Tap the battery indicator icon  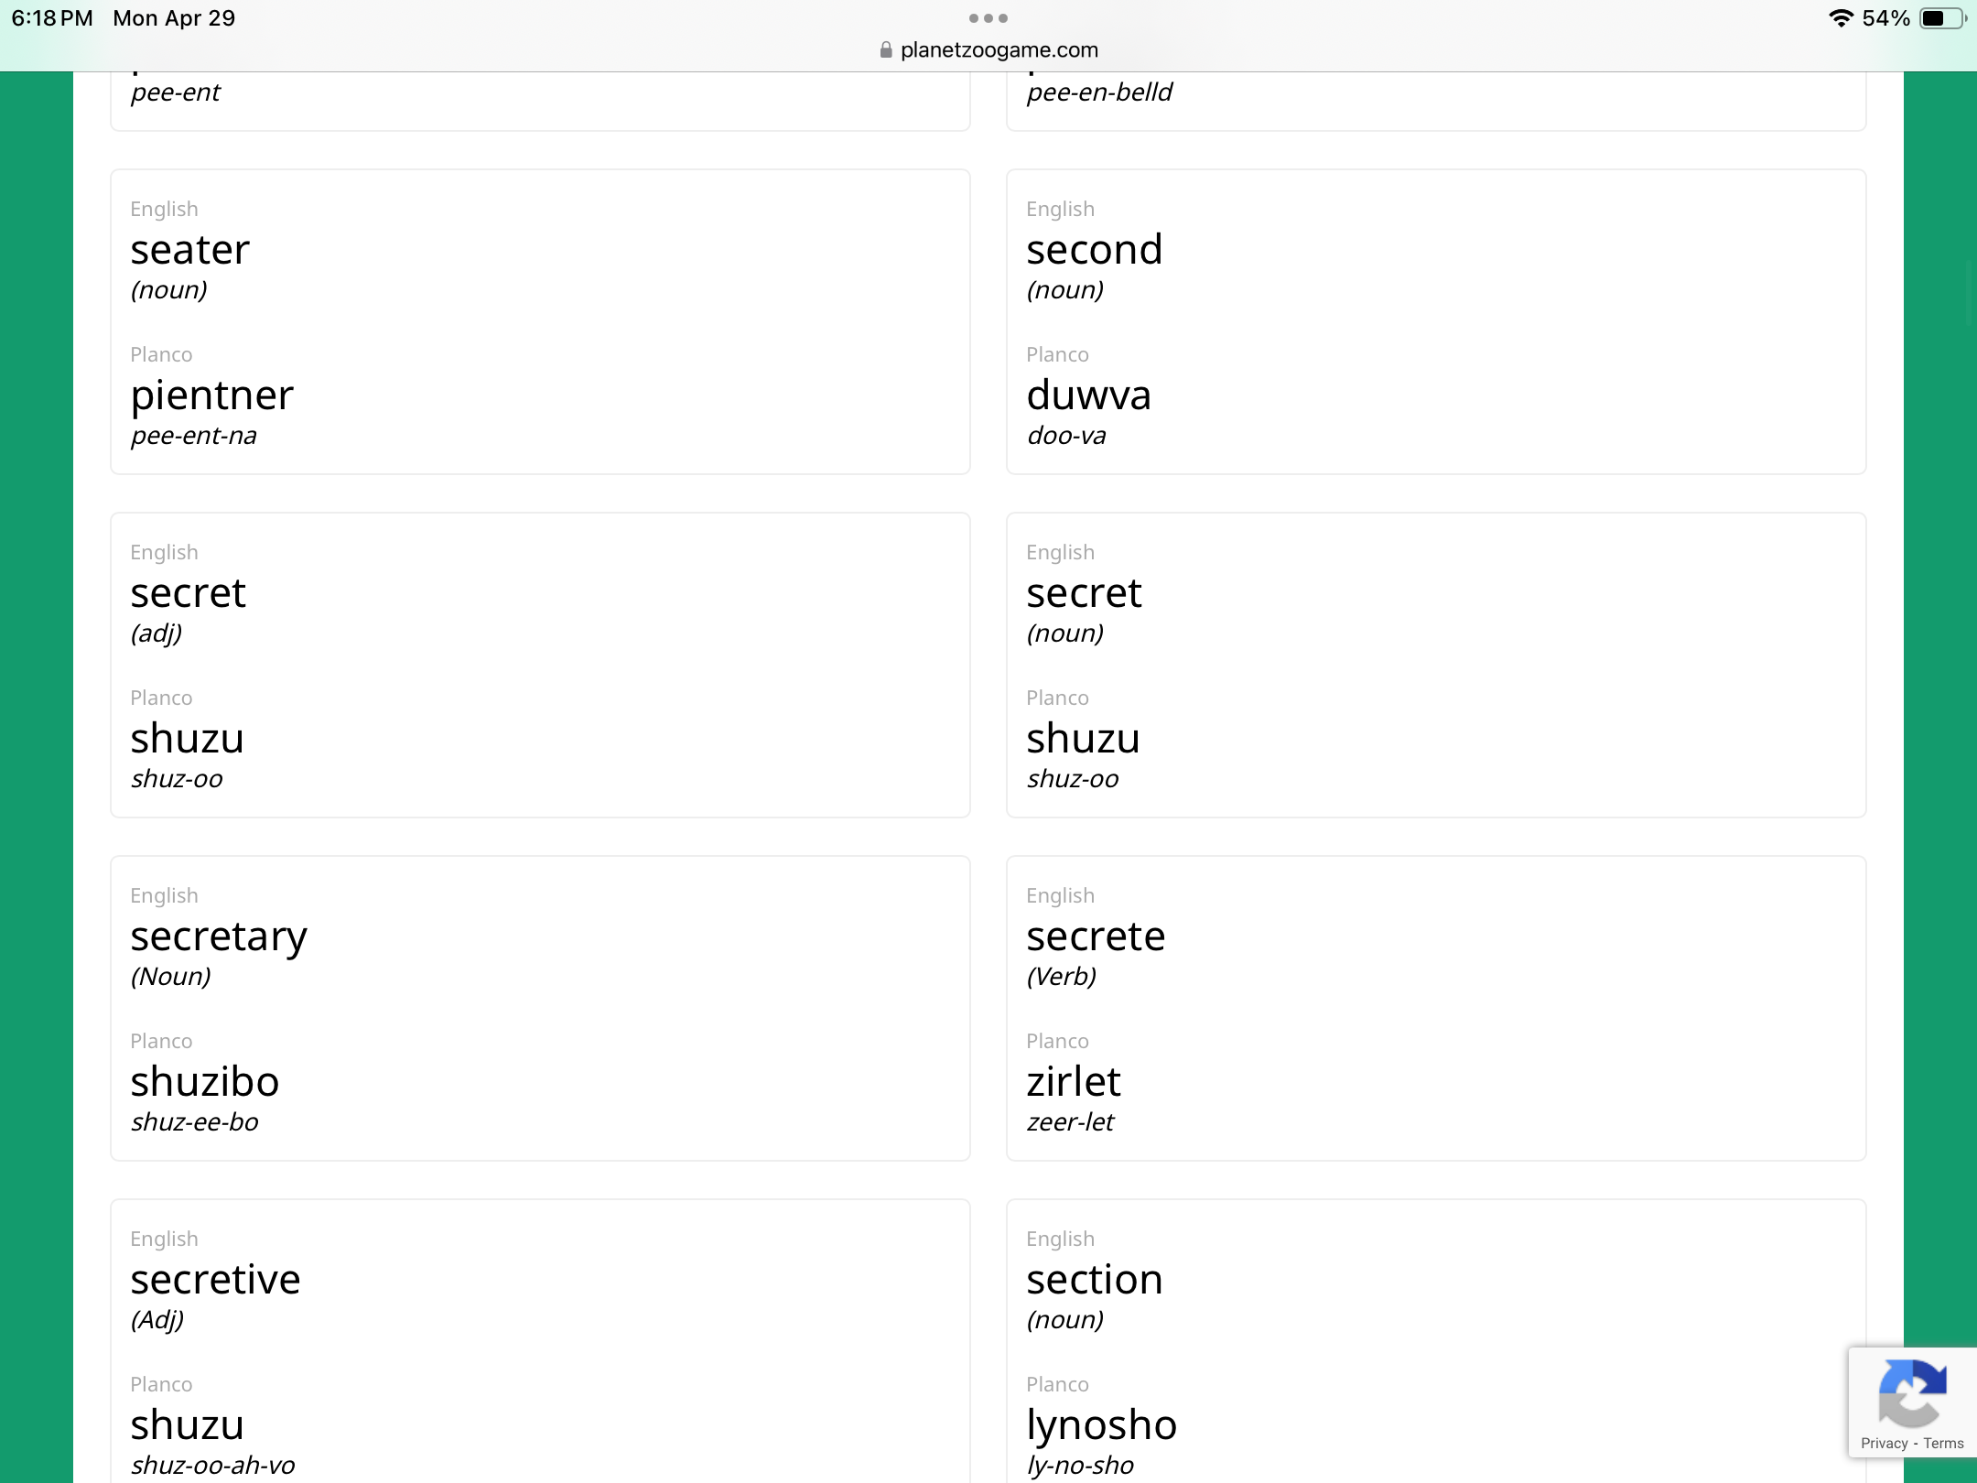pos(1940,18)
